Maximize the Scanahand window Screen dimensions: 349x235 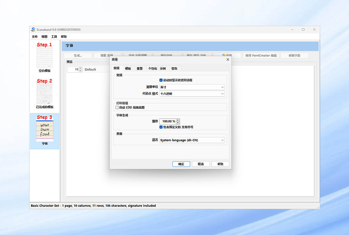pyautogui.click(x=303, y=30)
